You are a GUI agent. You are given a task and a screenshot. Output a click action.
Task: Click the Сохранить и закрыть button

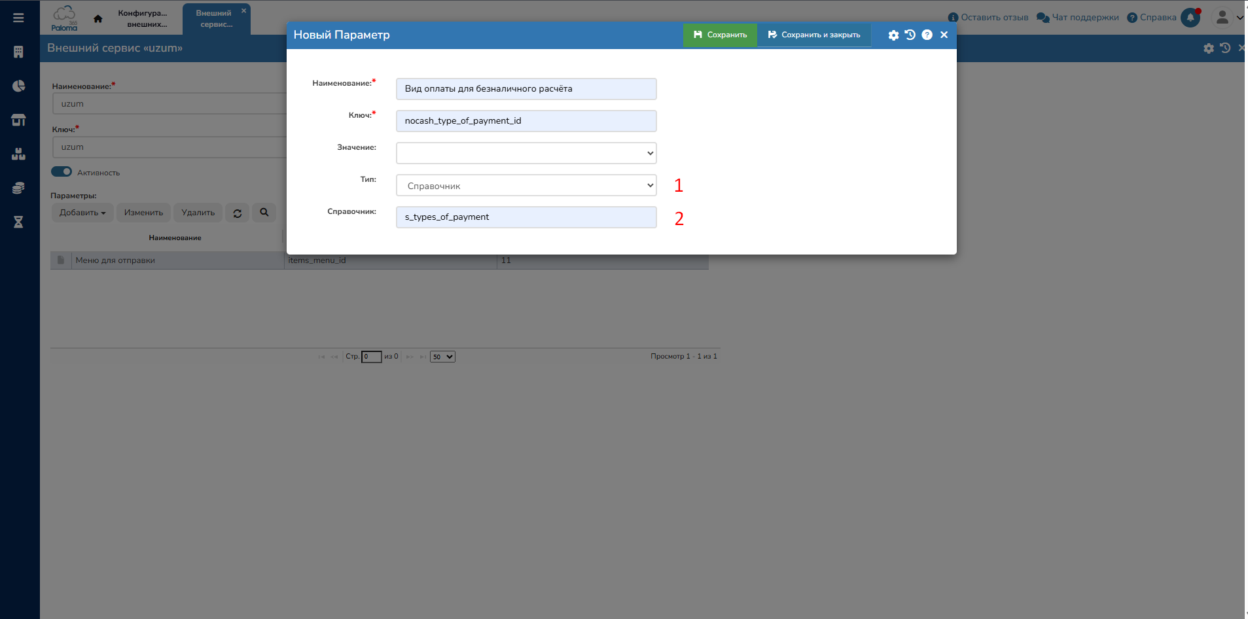pyautogui.click(x=814, y=35)
